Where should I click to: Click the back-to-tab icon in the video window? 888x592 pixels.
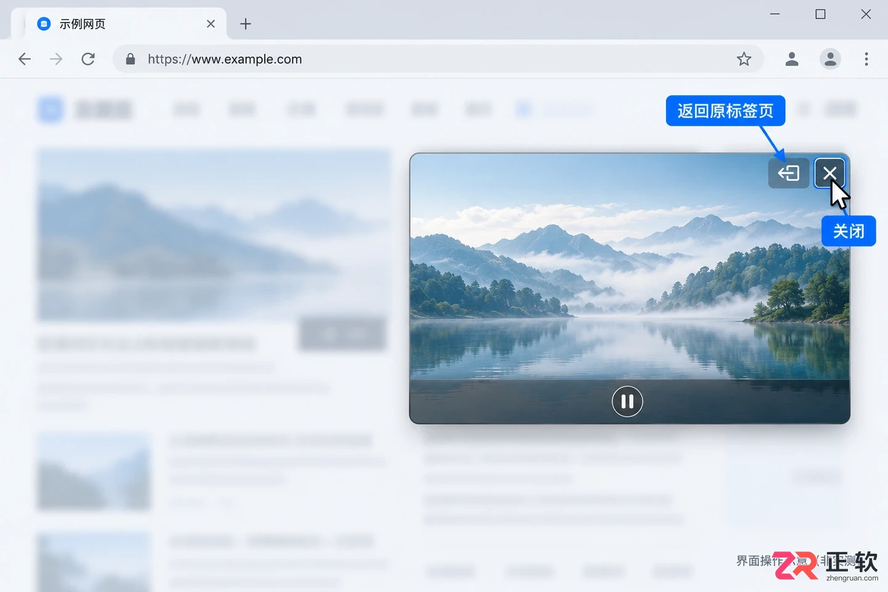click(789, 173)
